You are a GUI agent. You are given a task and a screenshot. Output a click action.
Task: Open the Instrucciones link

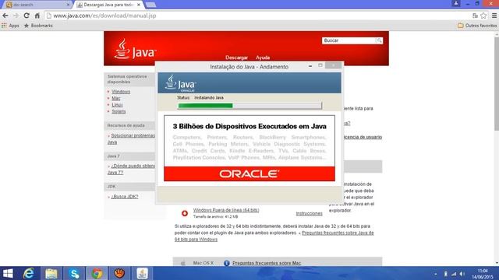(309, 213)
